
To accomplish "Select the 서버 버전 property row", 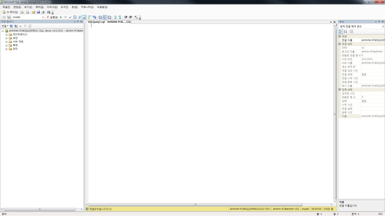I will (363, 59).
